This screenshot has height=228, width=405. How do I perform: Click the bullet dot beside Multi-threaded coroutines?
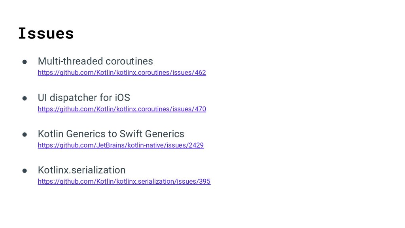[25, 62]
